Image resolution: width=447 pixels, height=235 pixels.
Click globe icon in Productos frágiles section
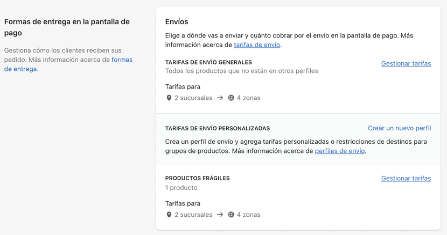click(x=231, y=215)
